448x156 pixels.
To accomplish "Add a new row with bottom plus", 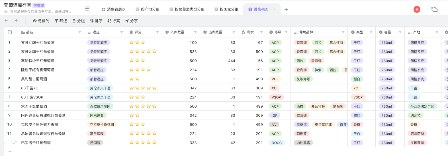I will click(10, 152).
